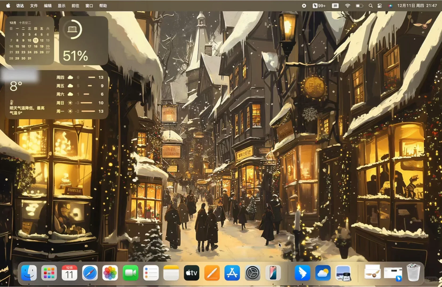Viewport: 442px width, 287px height.
Task: Launch FaceTime from the Dock
Action: 130,273
